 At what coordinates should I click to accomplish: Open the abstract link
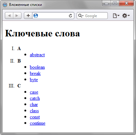point(37,55)
